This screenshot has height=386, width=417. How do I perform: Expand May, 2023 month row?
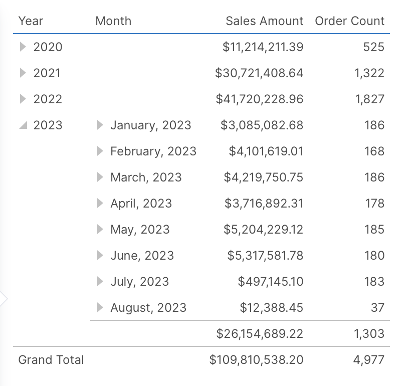click(100, 230)
